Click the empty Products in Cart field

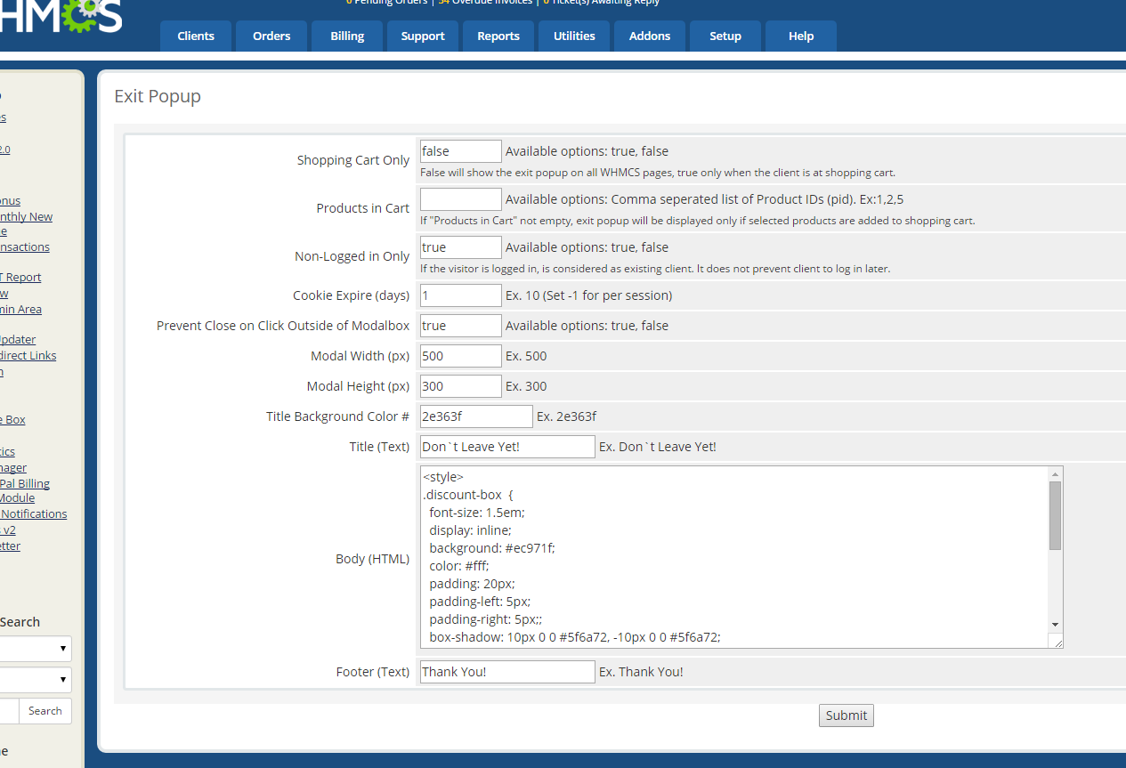click(460, 199)
